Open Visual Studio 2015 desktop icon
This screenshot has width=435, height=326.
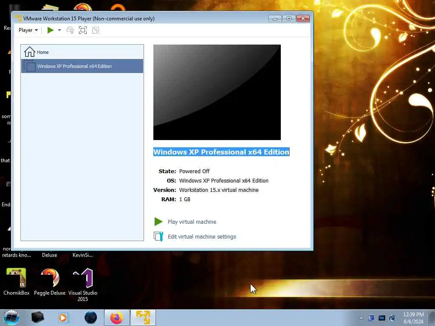pos(83,285)
